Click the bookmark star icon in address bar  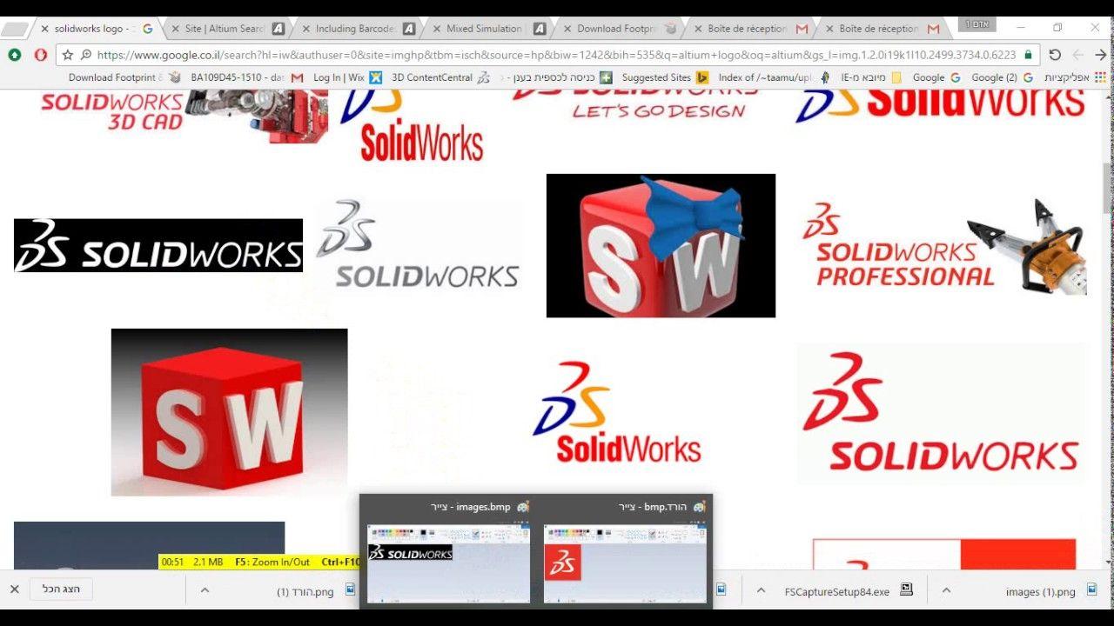point(68,55)
